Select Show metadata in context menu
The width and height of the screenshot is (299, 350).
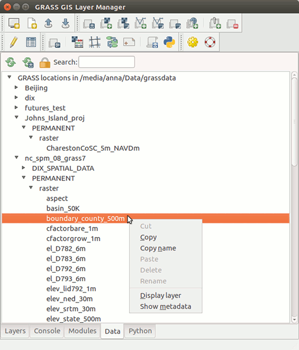point(165,306)
